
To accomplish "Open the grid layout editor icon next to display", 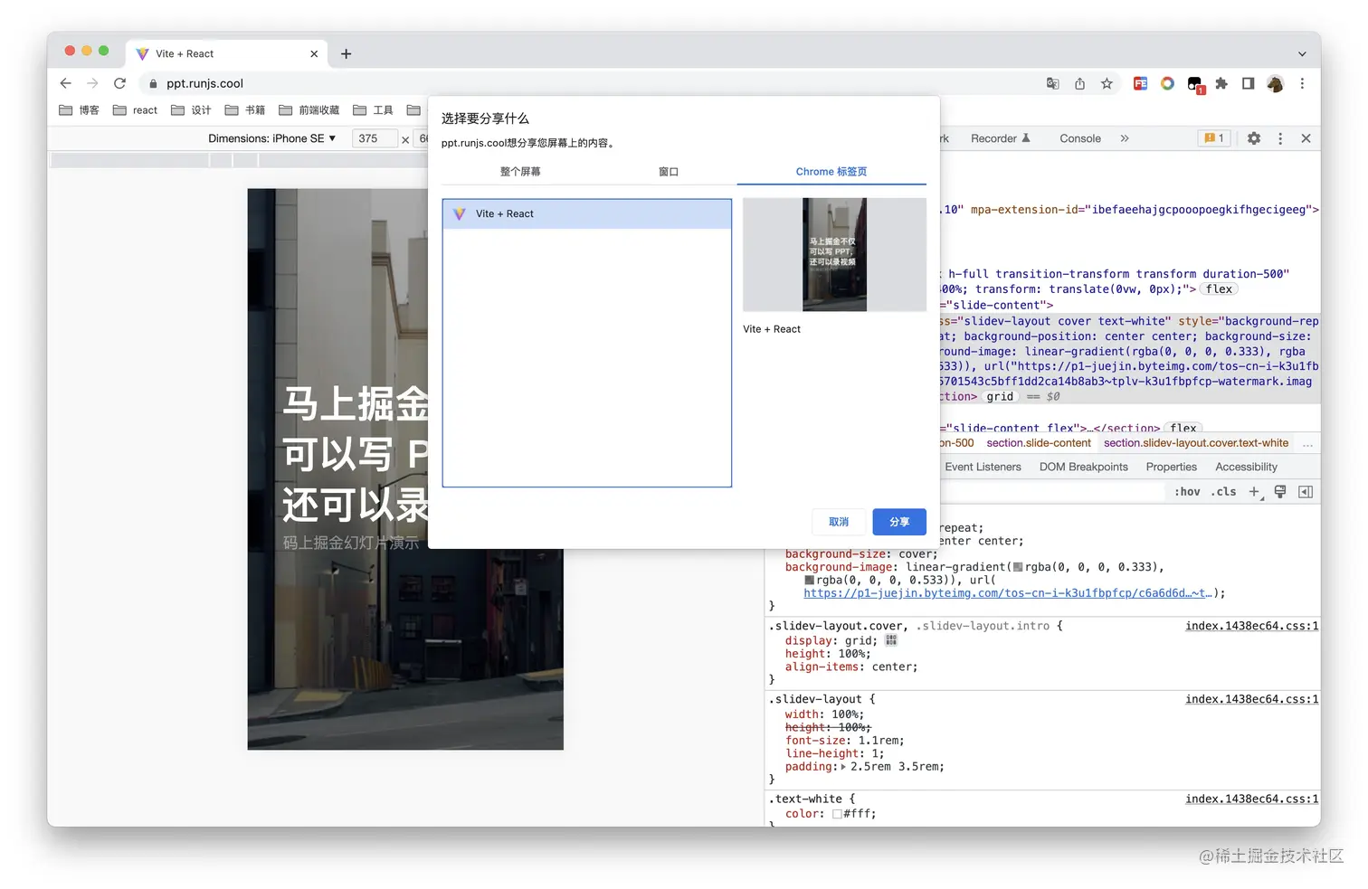I will pos(891,640).
